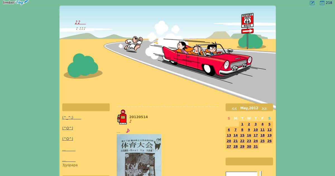
Task: Select calendar date 7
Action: click(x=235, y=130)
